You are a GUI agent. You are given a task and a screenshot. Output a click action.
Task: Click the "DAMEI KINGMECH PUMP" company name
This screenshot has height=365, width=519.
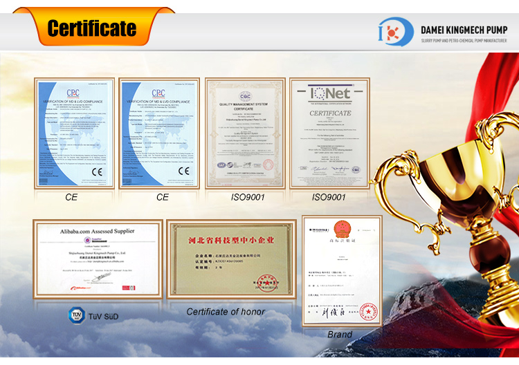tap(464, 30)
